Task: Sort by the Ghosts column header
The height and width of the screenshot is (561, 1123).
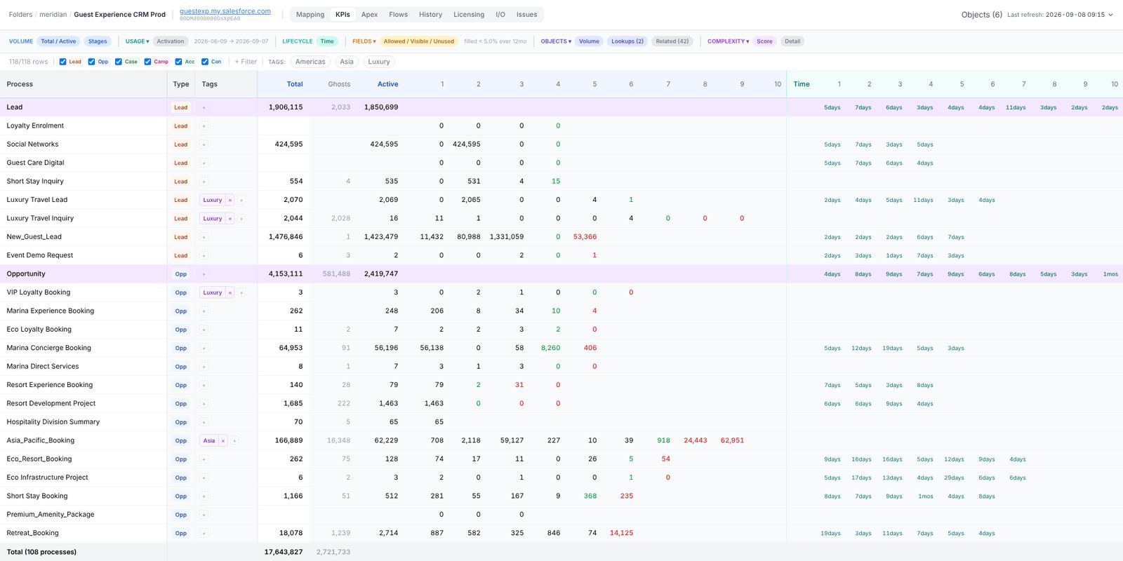Action: tap(339, 84)
